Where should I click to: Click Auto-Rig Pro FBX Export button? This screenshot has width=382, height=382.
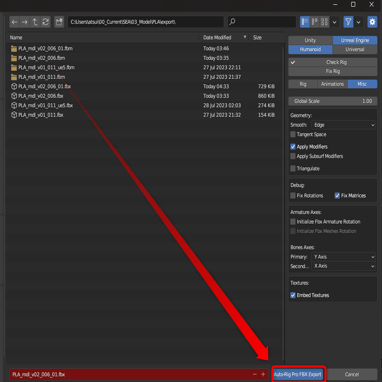(298, 374)
